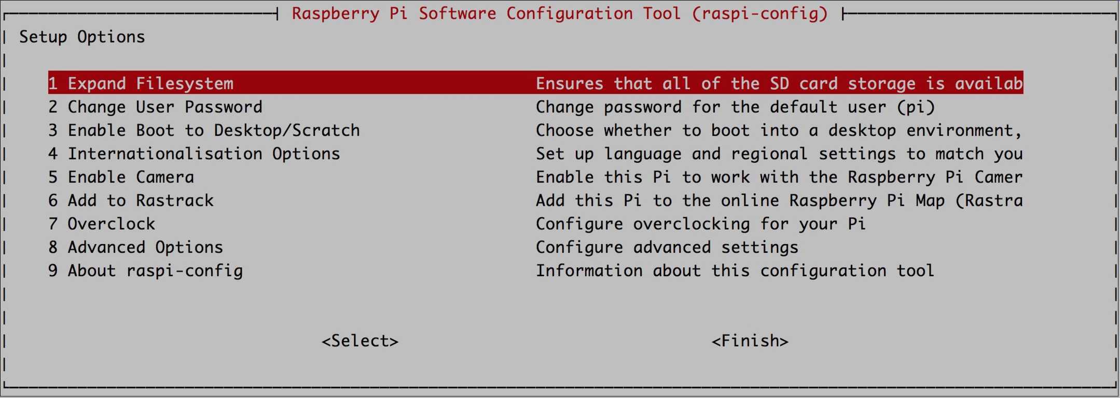Click 'Change password for the default user (pi)' text

click(735, 107)
